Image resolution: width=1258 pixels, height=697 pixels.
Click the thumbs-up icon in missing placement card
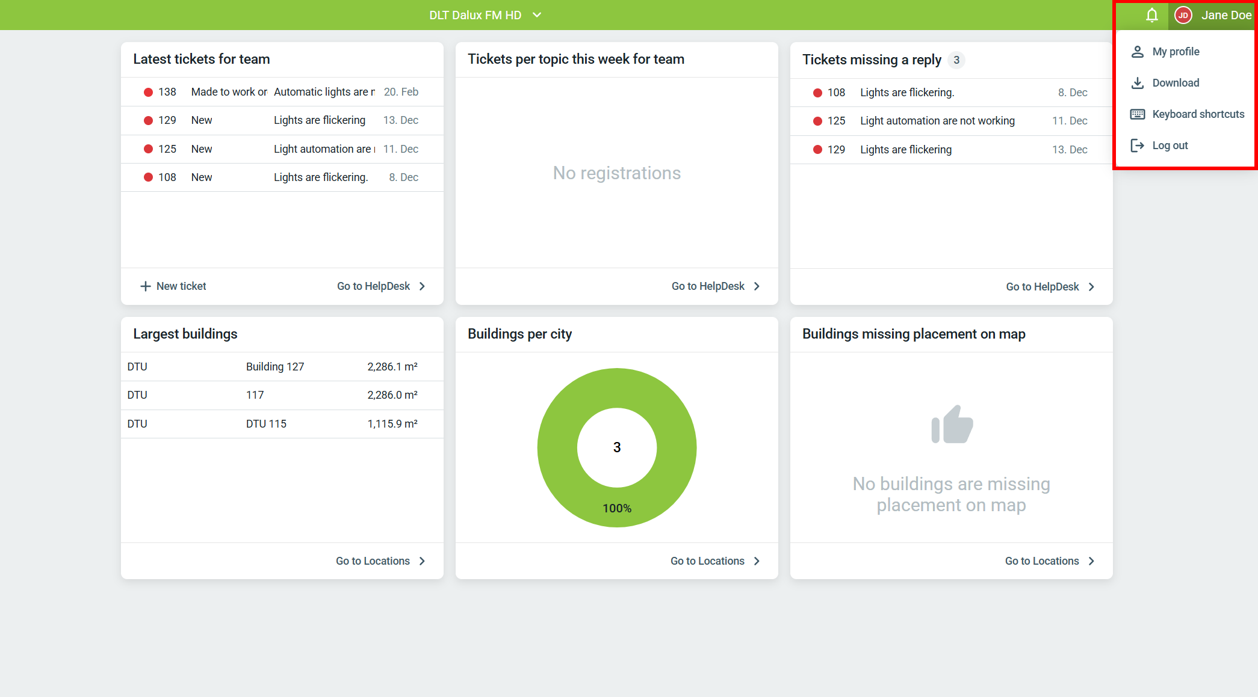(x=952, y=425)
